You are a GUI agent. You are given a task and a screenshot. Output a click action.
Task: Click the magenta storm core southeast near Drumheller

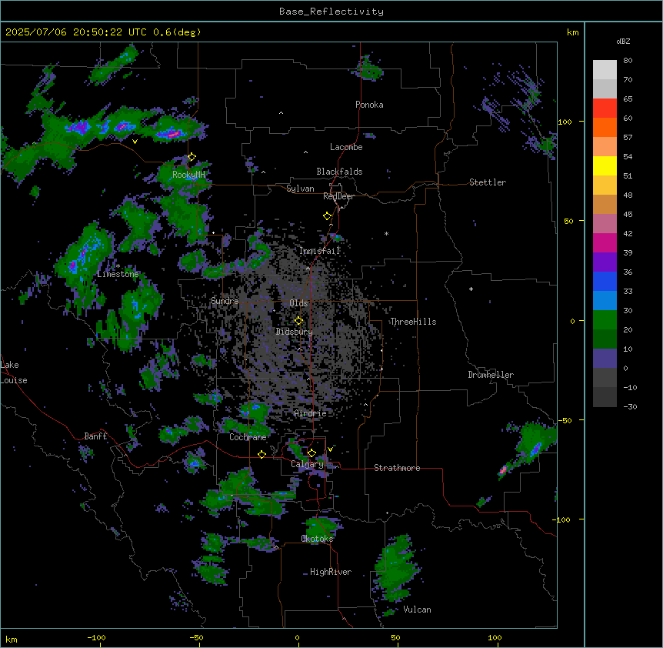[503, 470]
